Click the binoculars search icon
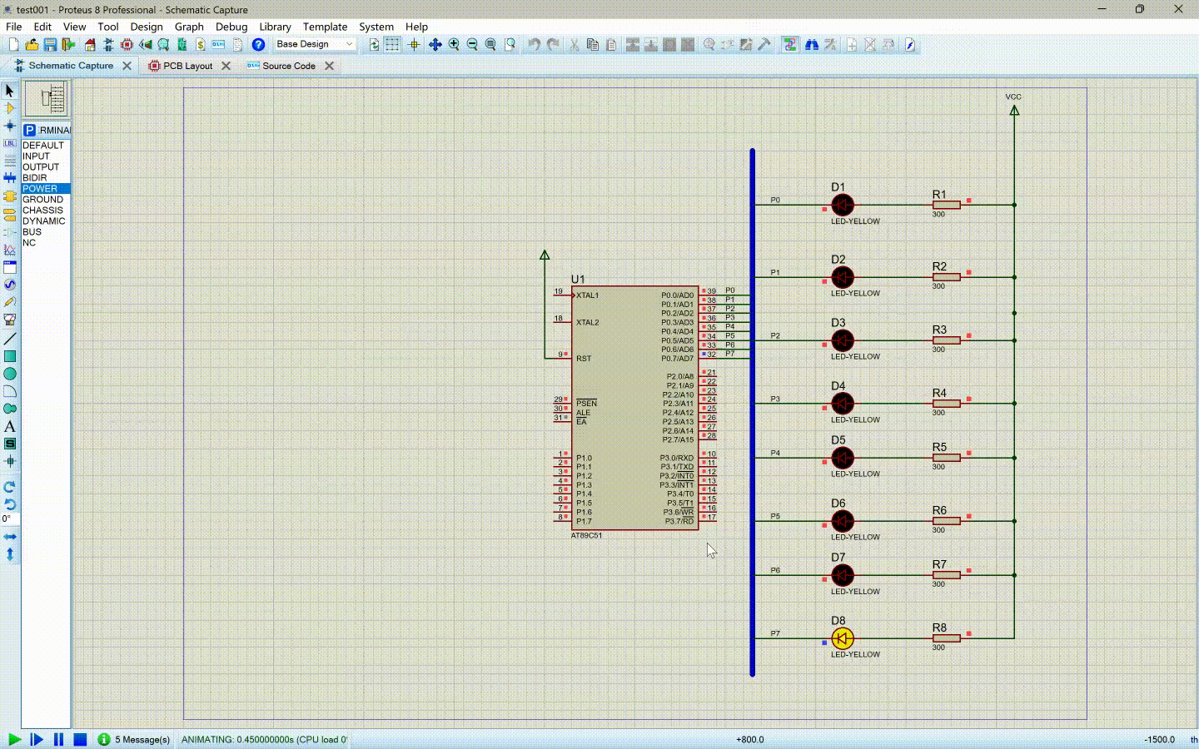Image resolution: width=1199 pixels, height=749 pixels. coord(812,45)
